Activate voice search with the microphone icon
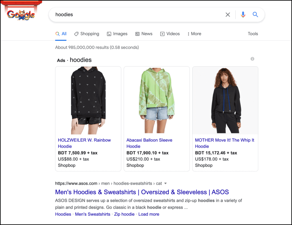 pyautogui.click(x=243, y=14)
